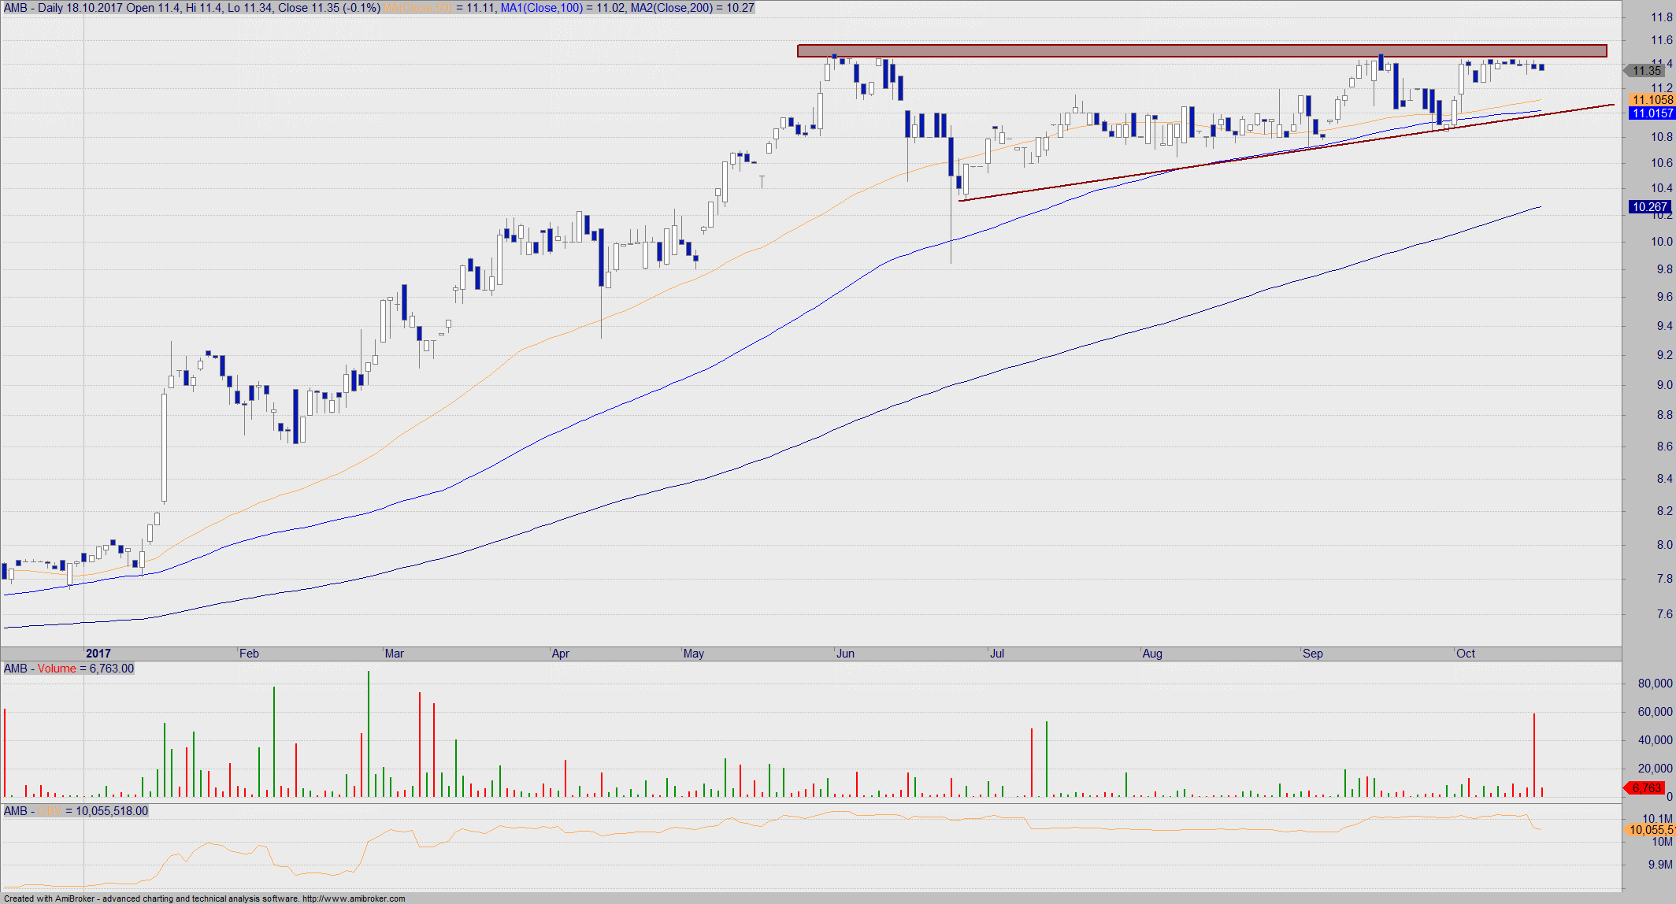Click the orange 11.1058 MA value tag

[1652, 100]
